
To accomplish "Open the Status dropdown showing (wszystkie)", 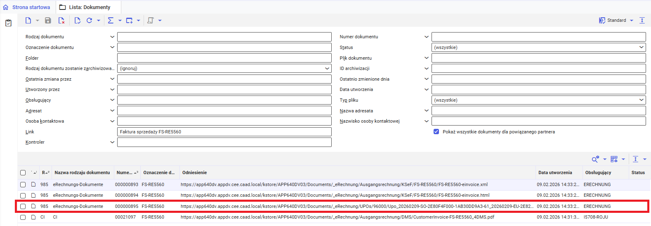I will [x=538, y=47].
